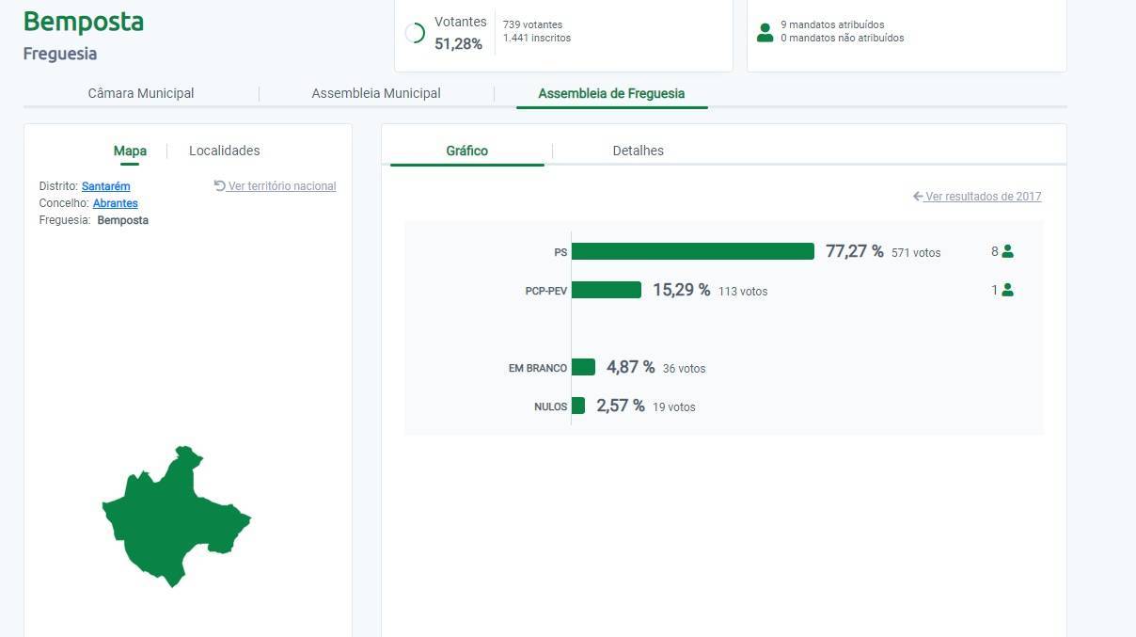The image size is (1136, 637).
Task: Click the PS green result bar
Action: click(x=692, y=251)
